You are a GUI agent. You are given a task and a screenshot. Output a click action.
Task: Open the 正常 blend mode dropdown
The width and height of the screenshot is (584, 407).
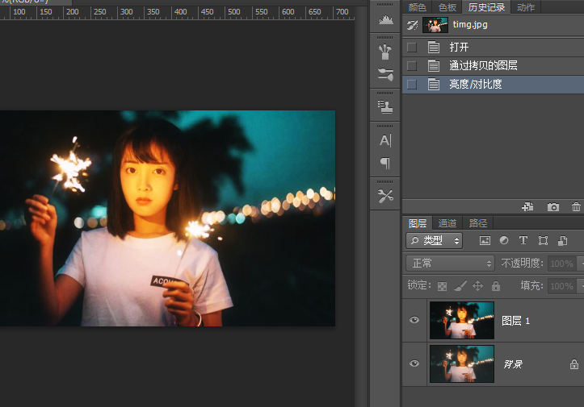click(451, 264)
